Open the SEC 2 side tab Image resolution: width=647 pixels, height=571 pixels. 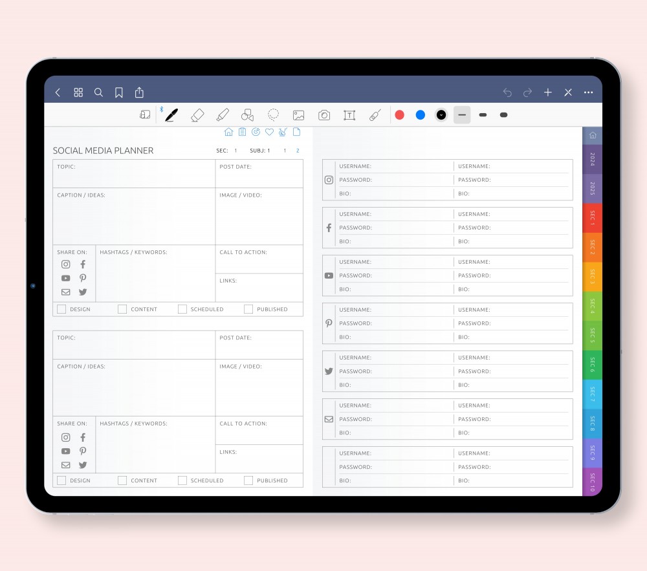[593, 248]
